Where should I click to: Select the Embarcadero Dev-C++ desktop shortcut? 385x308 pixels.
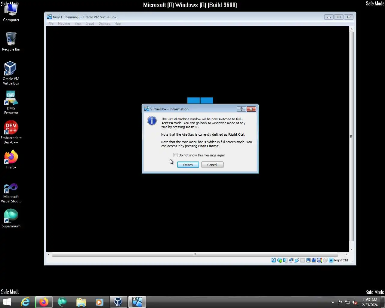[x=11, y=132]
